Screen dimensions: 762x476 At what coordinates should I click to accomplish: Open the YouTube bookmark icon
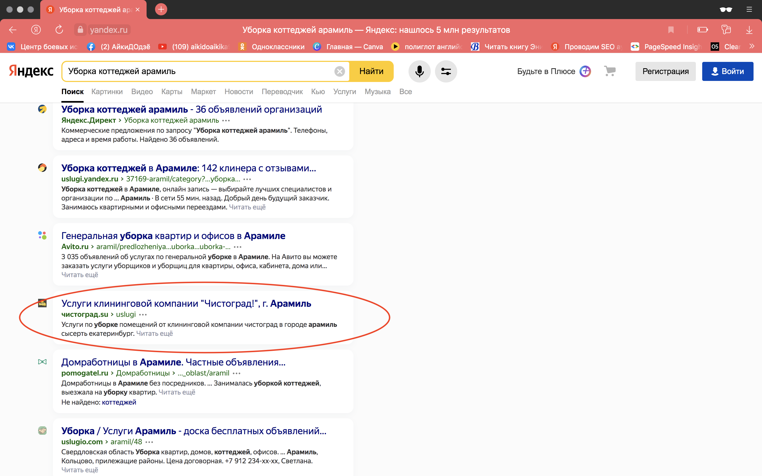pyautogui.click(x=163, y=46)
